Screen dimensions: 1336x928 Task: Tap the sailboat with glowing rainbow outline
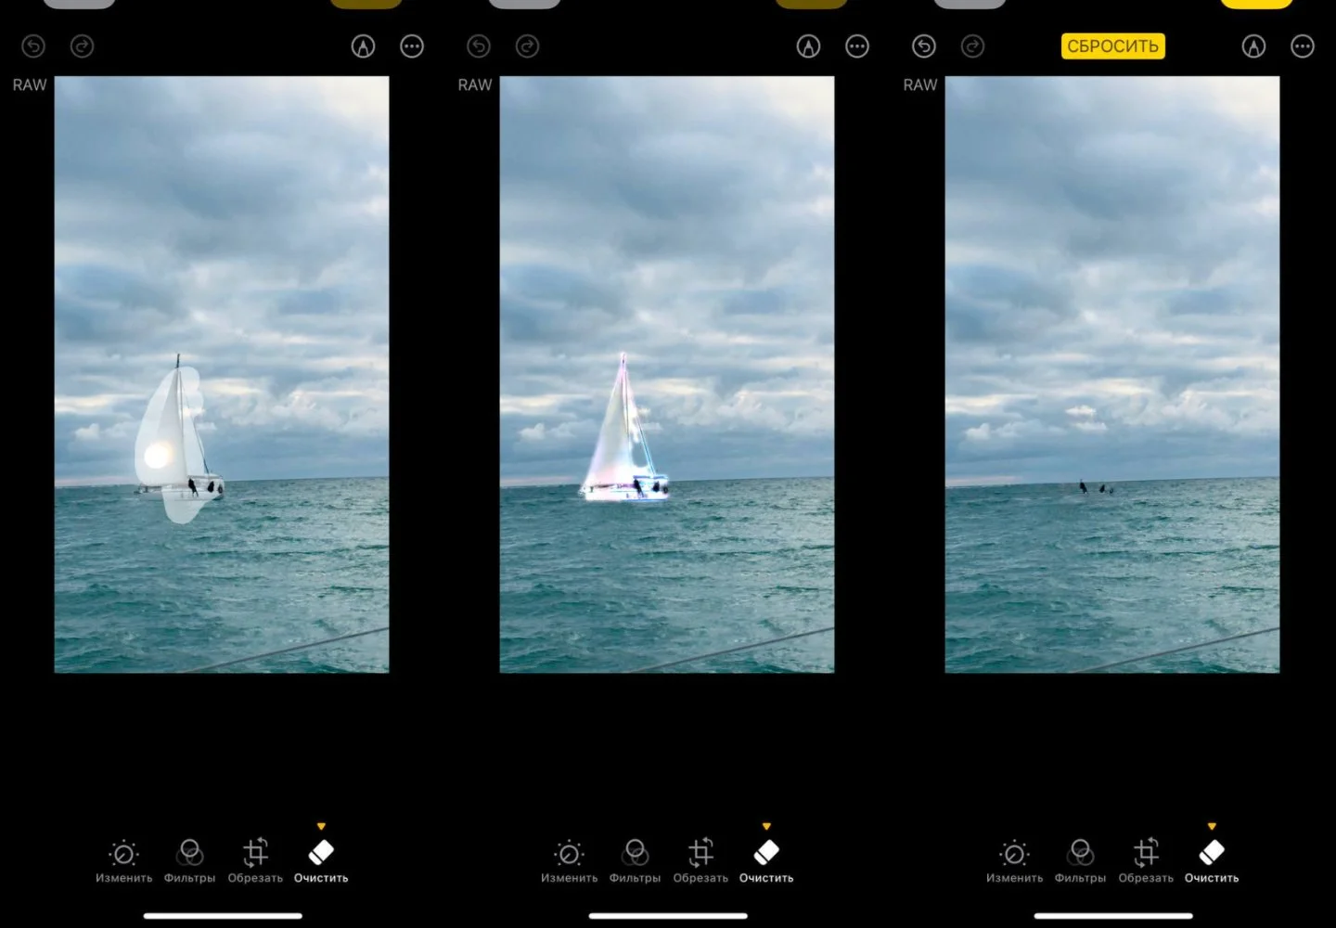[624, 432]
